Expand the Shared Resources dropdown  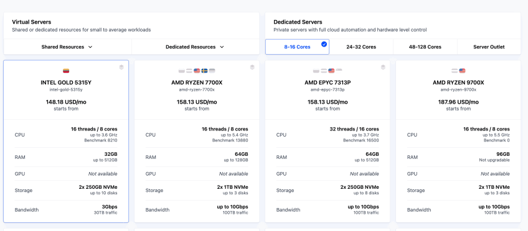pyautogui.click(x=67, y=47)
